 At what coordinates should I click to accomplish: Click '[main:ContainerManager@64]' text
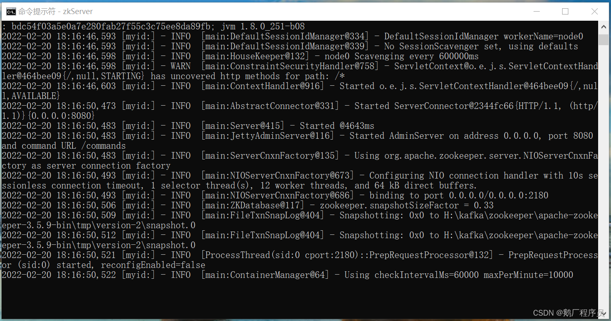pyautogui.click(x=265, y=275)
